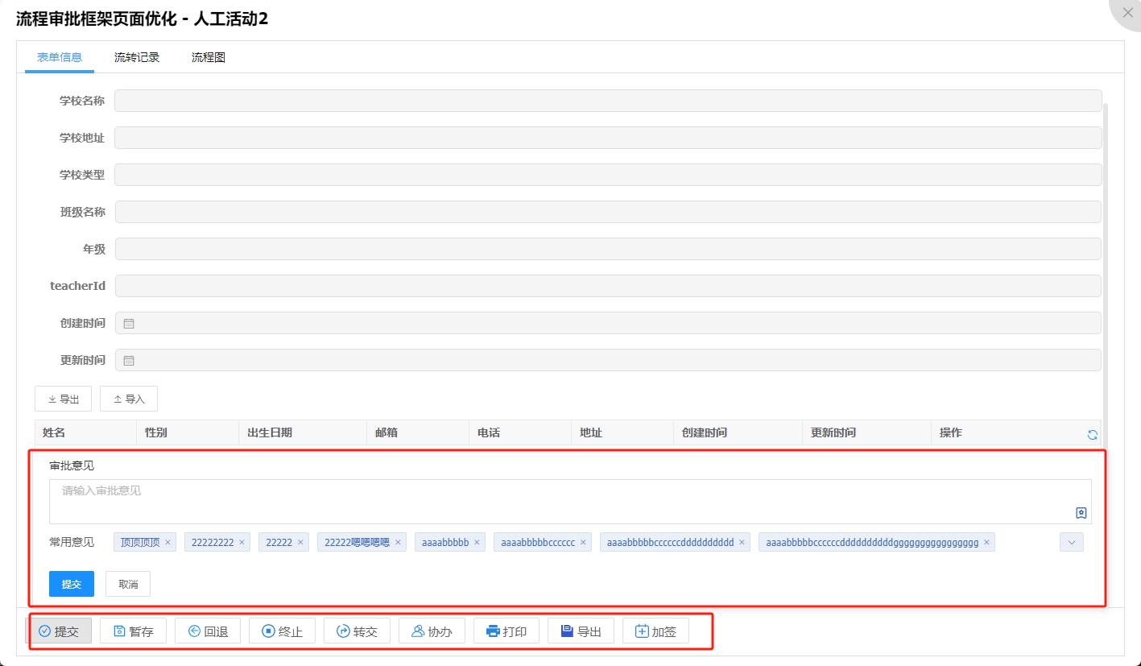Click the saved-opinion icon in approval textarea

(1081, 513)
